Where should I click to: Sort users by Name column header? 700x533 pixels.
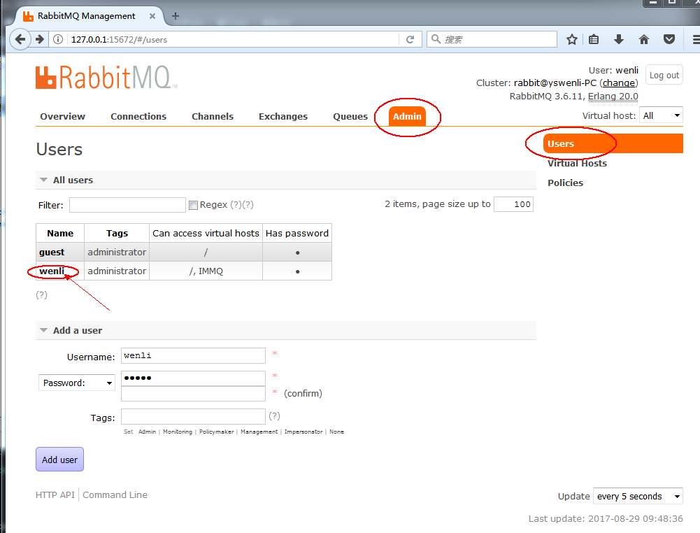[x=60, y=233]
